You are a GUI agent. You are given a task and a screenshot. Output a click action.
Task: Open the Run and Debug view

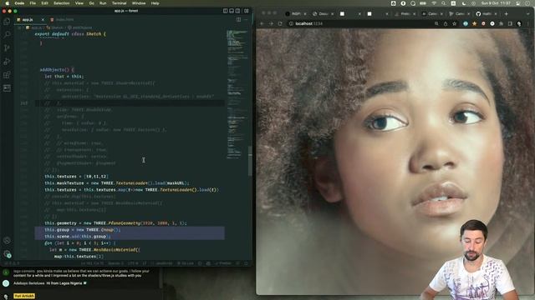[7, 62]
